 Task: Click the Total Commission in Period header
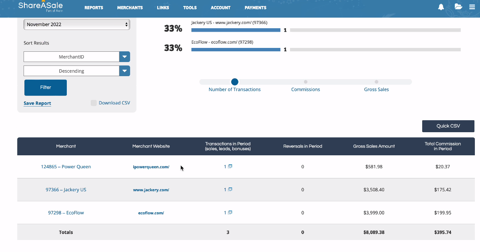click(x=443, y=146)
